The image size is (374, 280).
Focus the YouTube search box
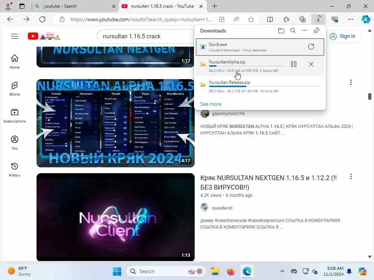[x=145, y=36]
